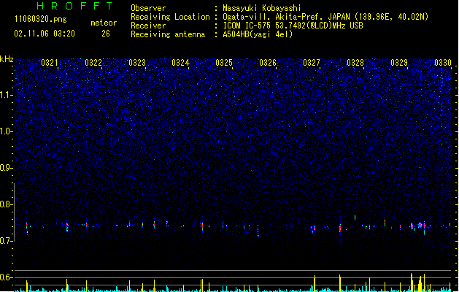
Task: Click the kHz axis unit label
Action: coord(7,59)
